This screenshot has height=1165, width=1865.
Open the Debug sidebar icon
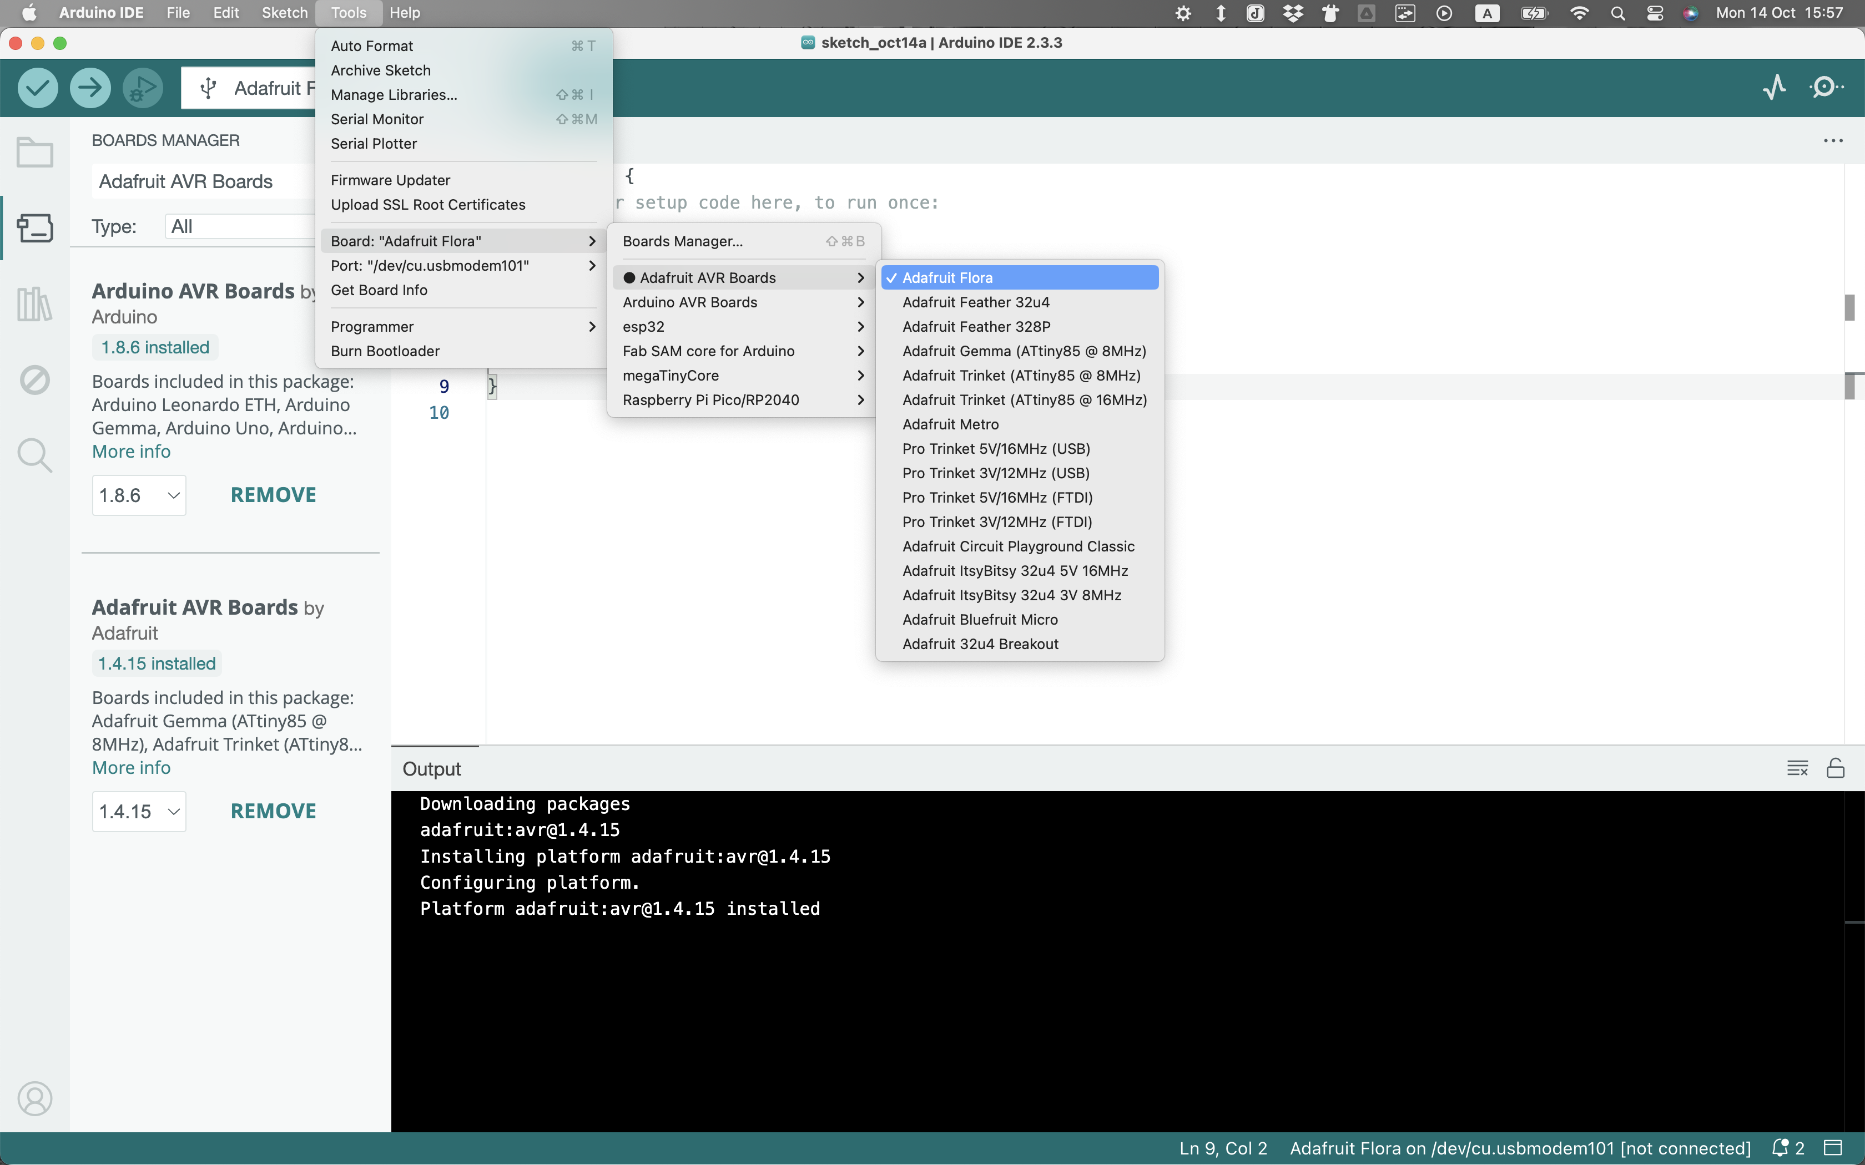pyautogui.click(x=34, y=380)
